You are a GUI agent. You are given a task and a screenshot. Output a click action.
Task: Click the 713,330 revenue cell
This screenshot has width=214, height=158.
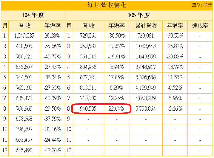click(88, 98)
